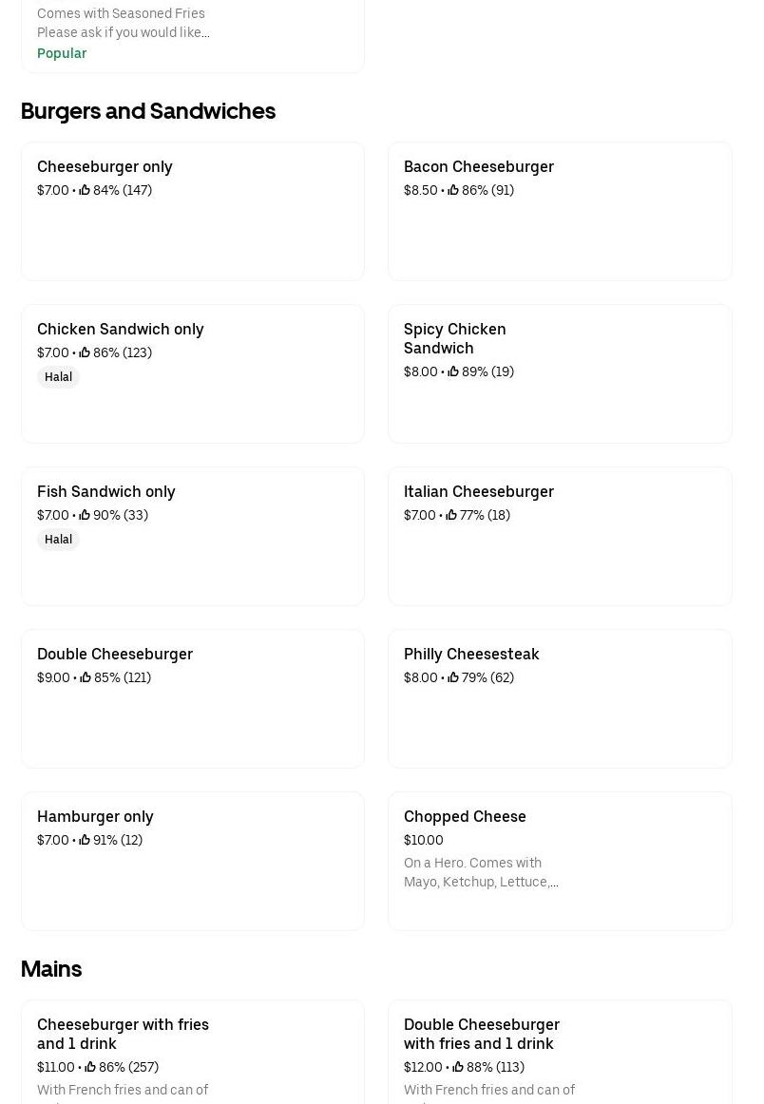Select the Cheeseburger with fries and 1 drink card
This screenshot has height=1104, width=764.
pos(192,1053)
